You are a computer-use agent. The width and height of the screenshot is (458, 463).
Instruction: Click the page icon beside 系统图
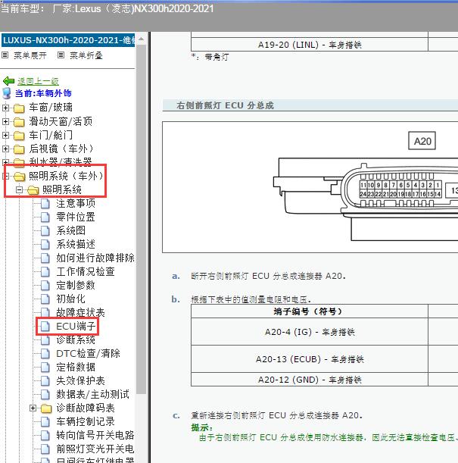point(45,230)
